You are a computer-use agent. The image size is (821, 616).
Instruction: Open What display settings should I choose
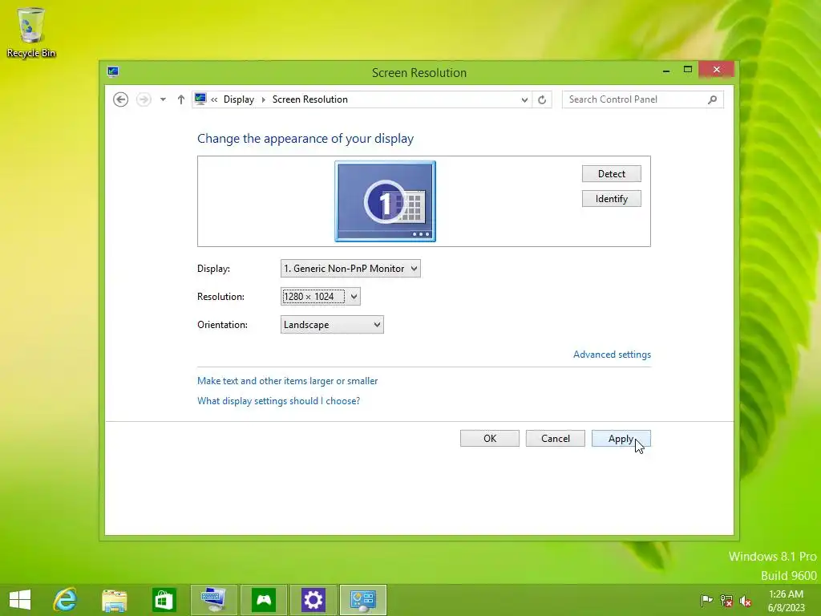click(x=278, y=401)
